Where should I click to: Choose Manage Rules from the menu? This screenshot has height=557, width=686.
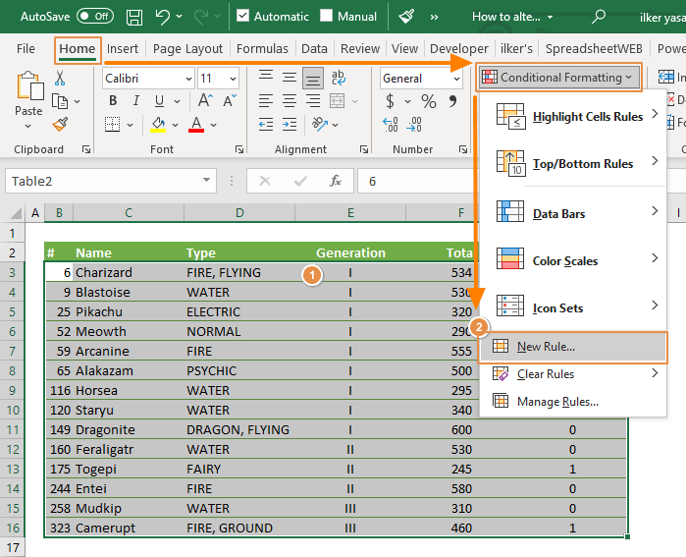[573, 402]
